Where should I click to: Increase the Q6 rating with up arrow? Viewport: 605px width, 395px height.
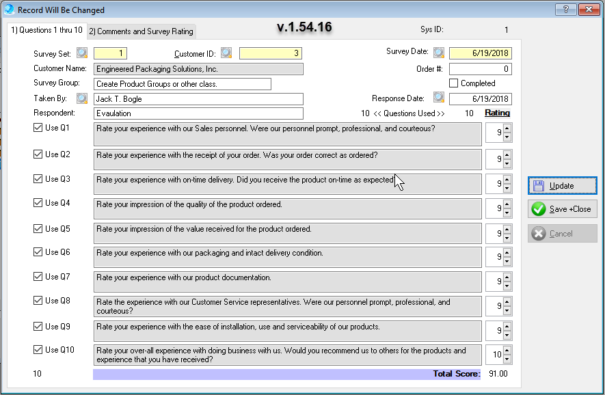(x=507, y=253)
